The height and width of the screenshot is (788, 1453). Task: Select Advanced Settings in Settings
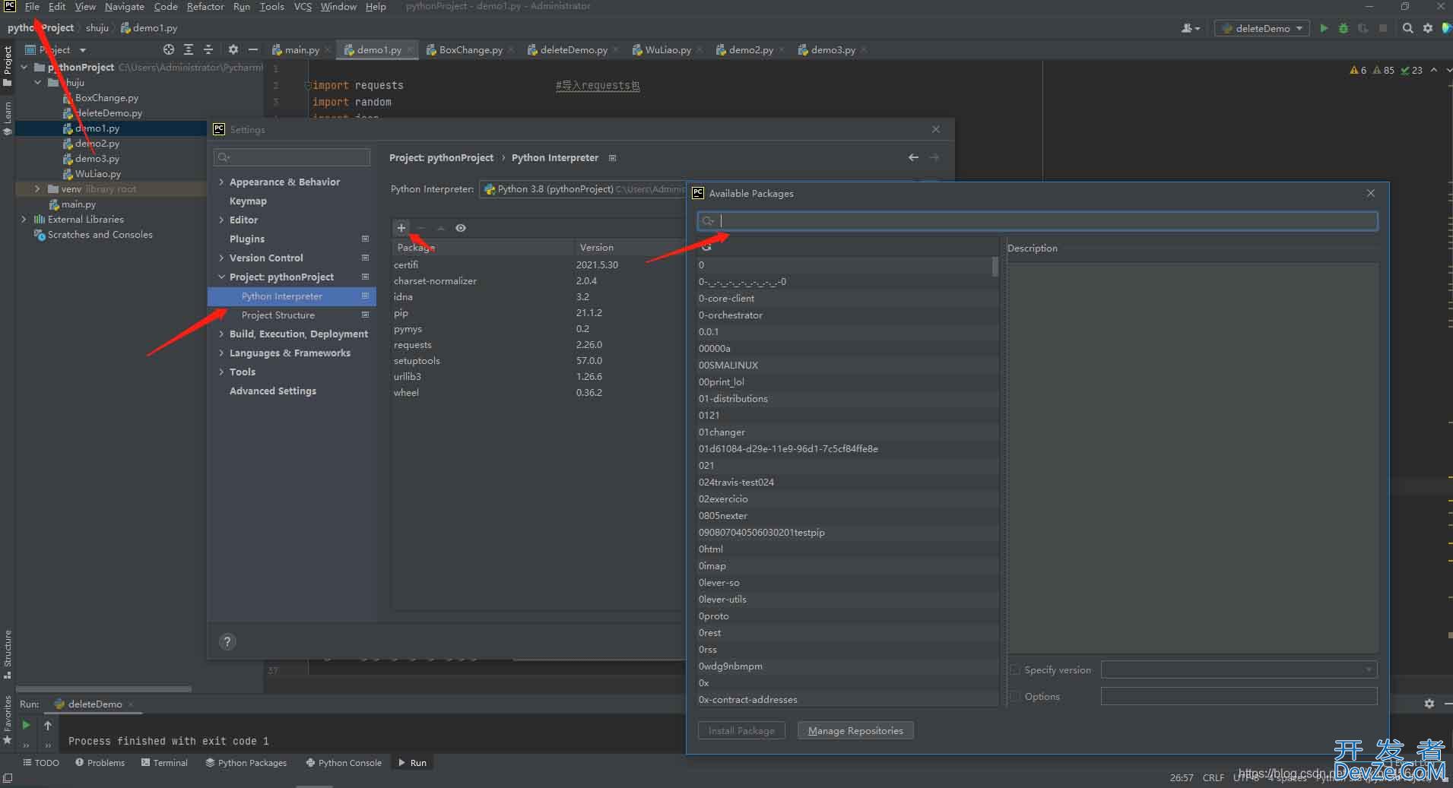coord(273,391)
